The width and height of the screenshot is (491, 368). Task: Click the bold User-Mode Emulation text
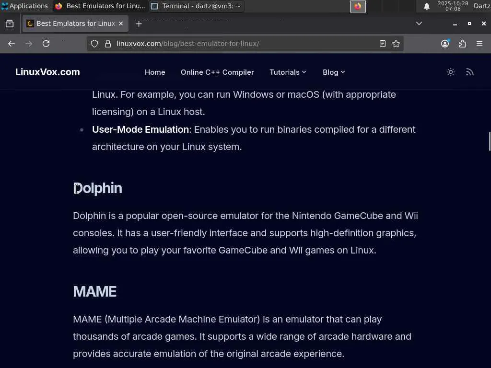pos(140,129)
